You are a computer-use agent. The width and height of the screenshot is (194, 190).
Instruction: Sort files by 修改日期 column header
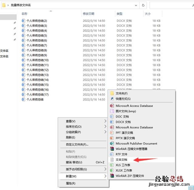click(x=89, y=14)
